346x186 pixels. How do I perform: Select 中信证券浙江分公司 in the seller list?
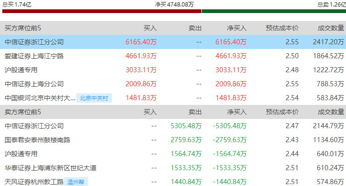34,126
